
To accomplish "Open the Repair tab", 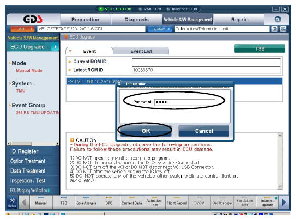I will [x=239, y=20].
